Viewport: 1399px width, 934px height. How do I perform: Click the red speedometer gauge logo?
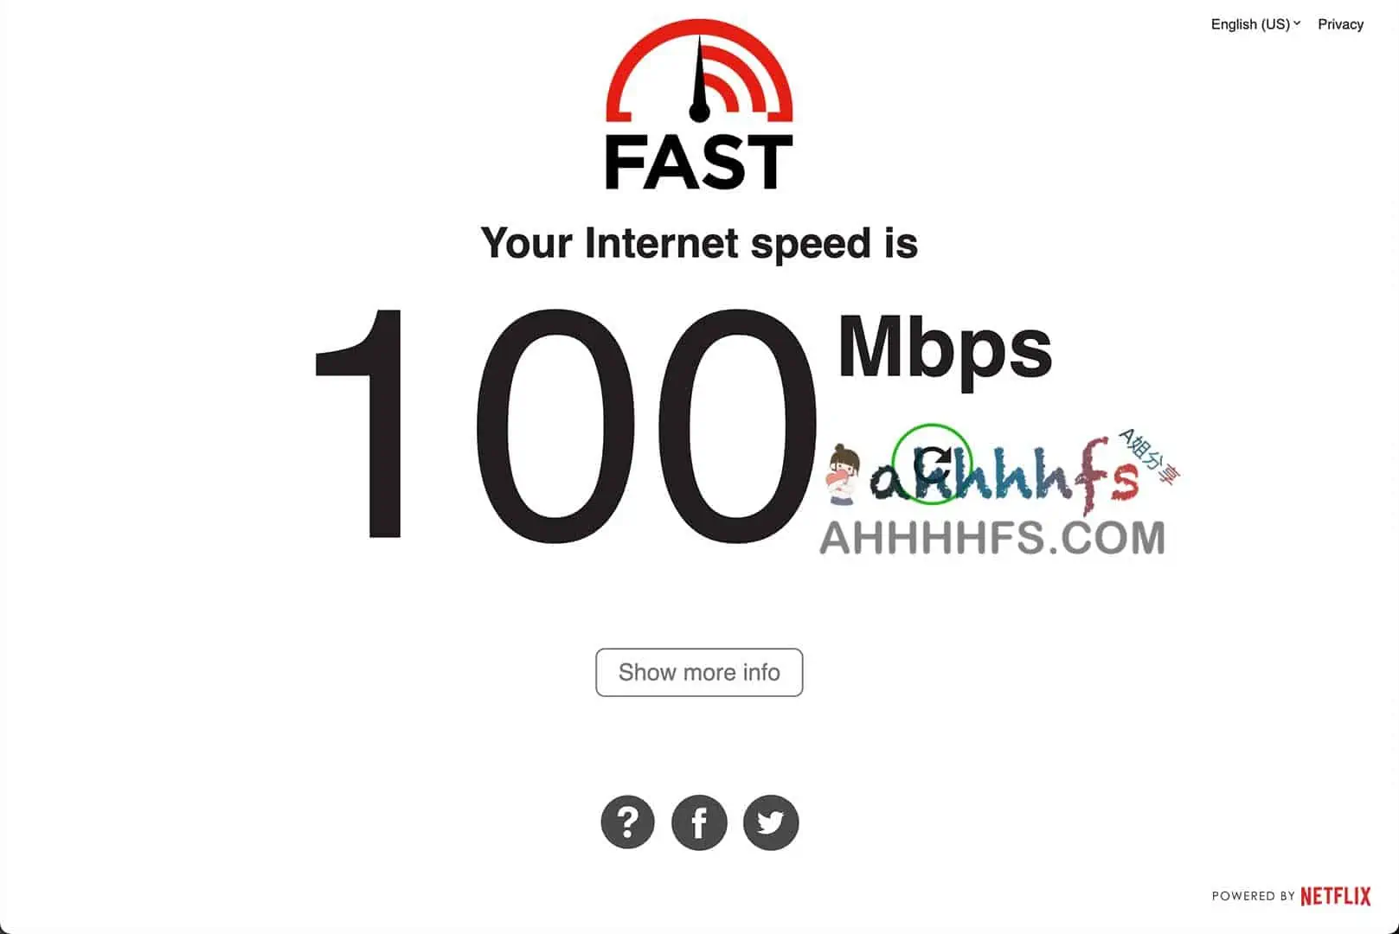[699, 71]
